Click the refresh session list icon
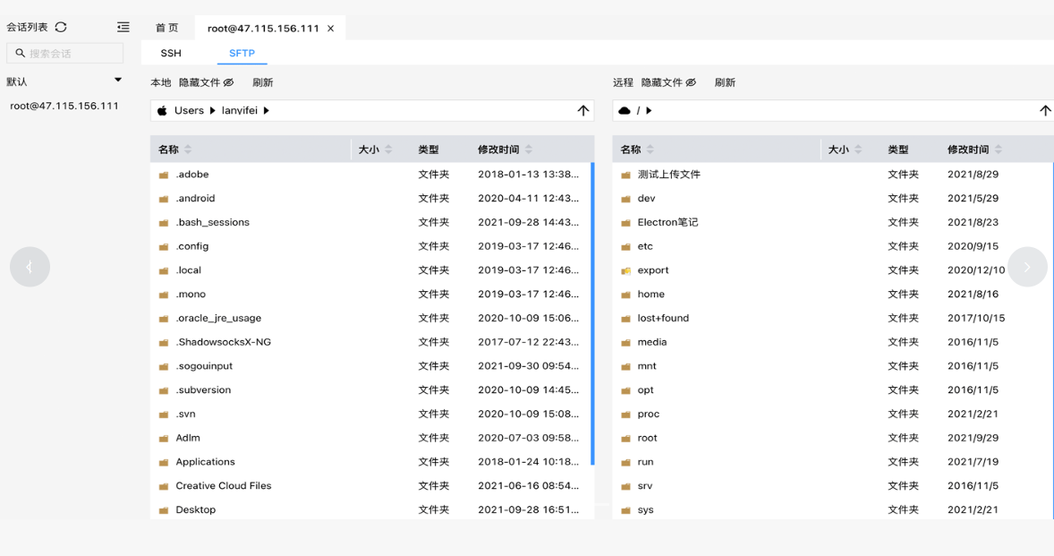 [x=61, y=28]
